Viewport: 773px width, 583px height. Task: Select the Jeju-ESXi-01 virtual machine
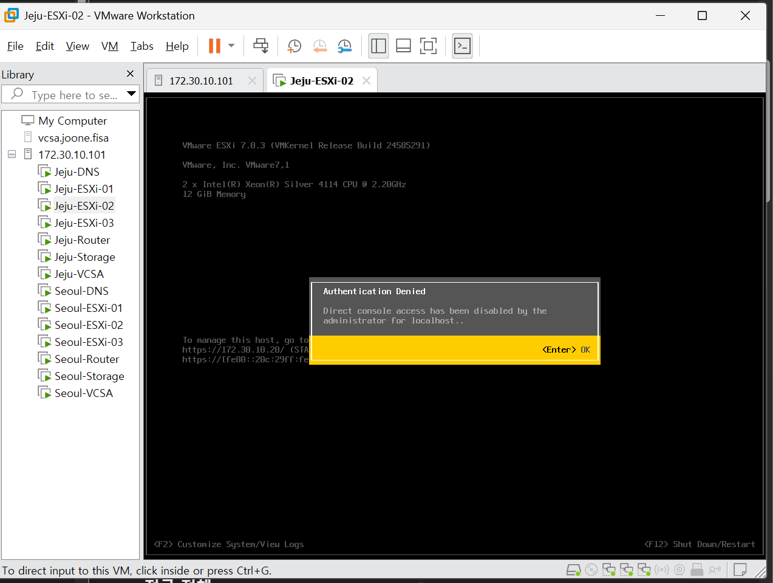click(84, 189)
